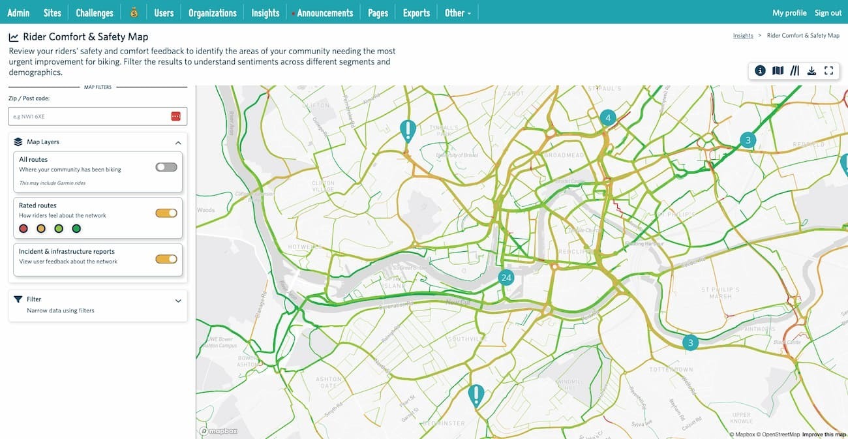Image resolution: width=848 pixels, height=439 pixels.
Task: Select the red rating color dot
Action: pyautogui.click(x=23, y=228)
